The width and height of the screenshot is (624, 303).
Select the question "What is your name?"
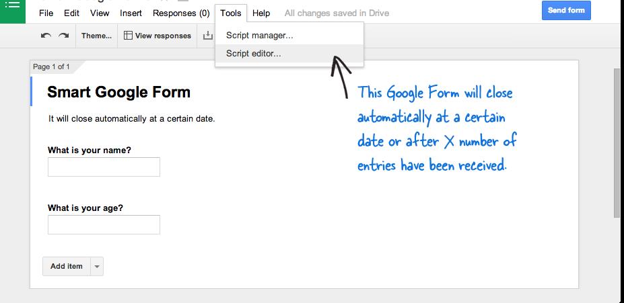pyautogui.click(x=89, y=150)
